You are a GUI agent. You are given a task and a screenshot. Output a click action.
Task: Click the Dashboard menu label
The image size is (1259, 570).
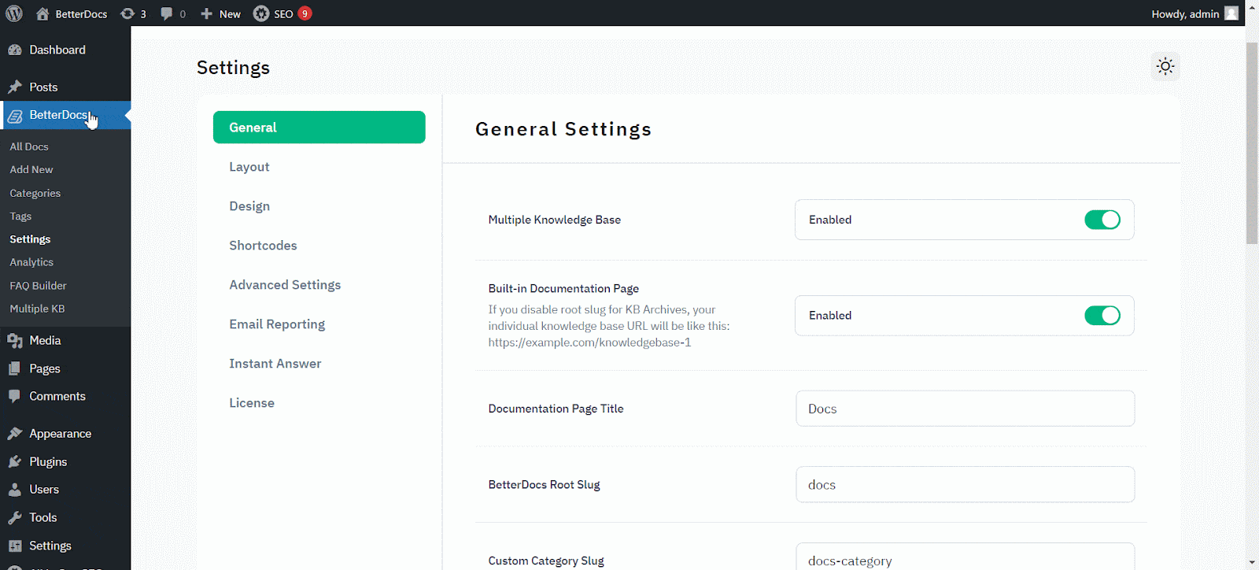(x=57, y=50)
